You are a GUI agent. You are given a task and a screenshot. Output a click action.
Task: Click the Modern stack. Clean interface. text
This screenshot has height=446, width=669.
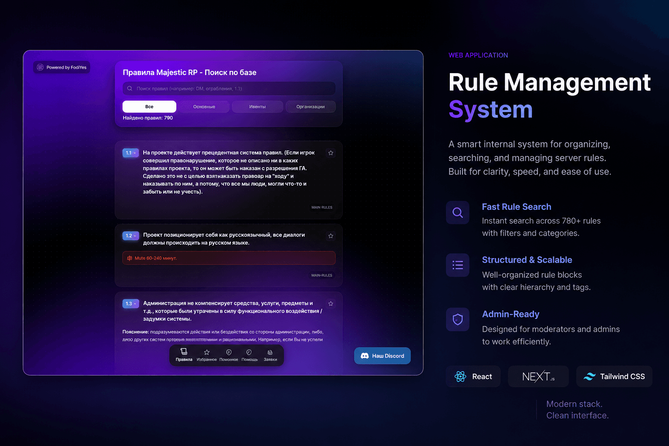click(x=578, y=410)
